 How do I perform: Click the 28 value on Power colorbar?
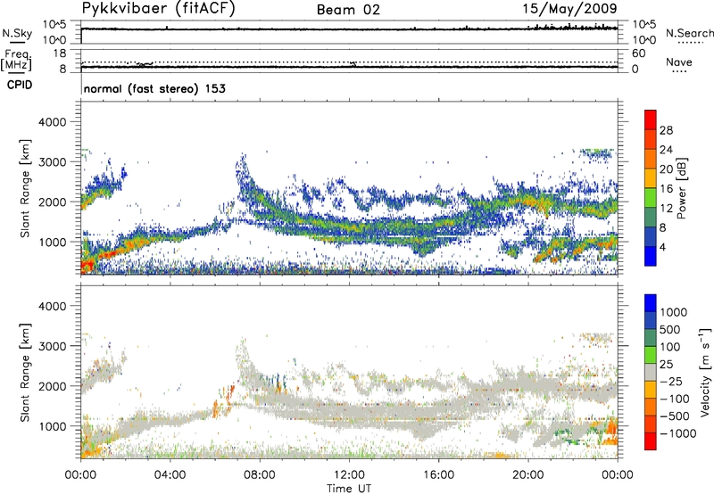[666, 130]
